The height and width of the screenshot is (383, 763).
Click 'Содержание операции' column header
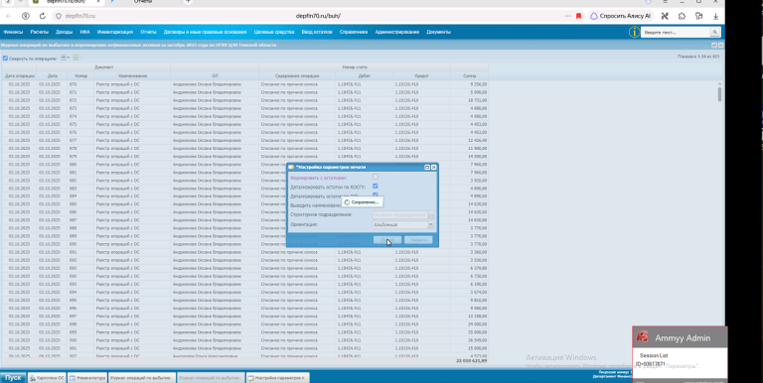coord(297,75)
